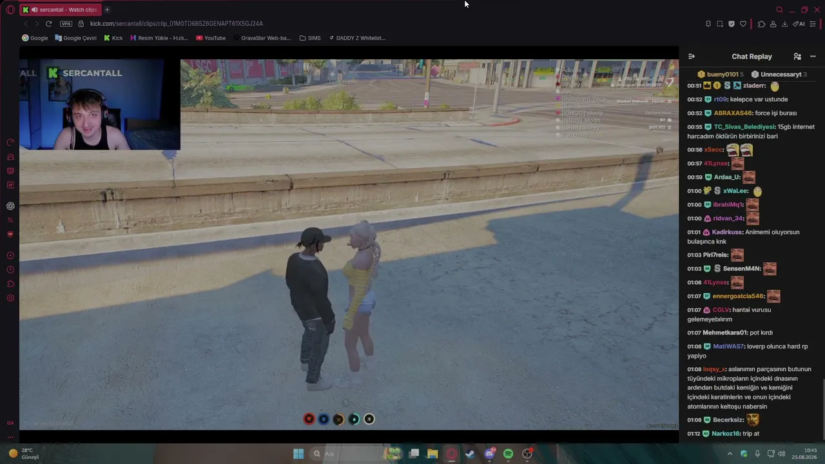Open the Google Çeviri bookmark
Image resolution: width=825 pixels, height=464 pixels.
[x=75, y=38]
